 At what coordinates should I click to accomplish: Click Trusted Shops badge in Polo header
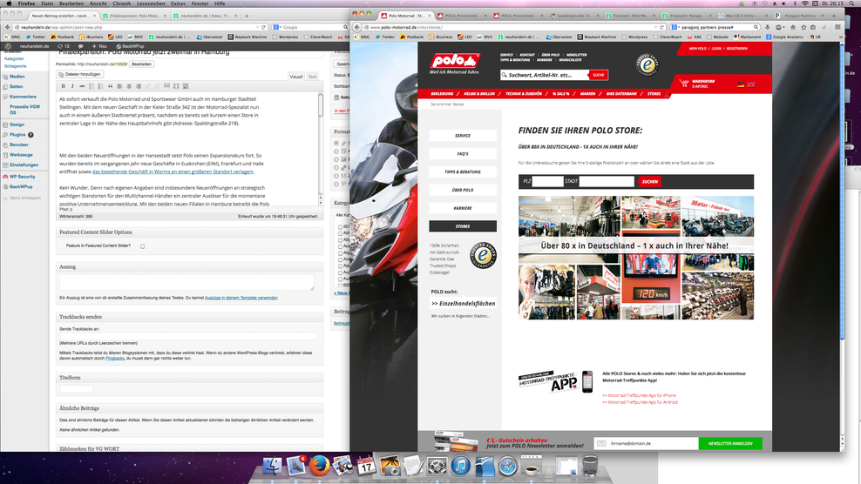coord(647,64)
